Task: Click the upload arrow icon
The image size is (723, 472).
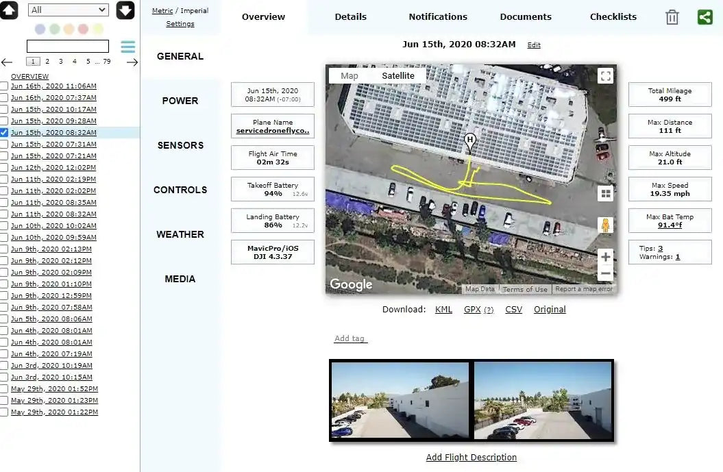Action: pos(9,10)
